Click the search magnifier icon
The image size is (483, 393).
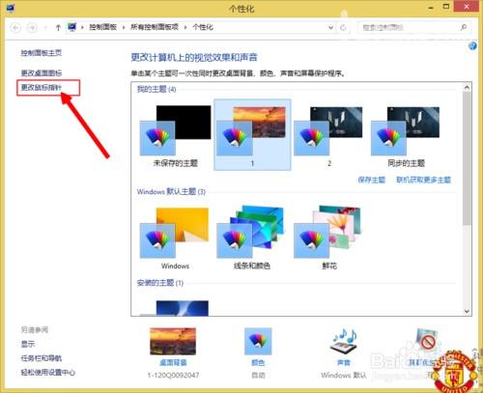464,27
